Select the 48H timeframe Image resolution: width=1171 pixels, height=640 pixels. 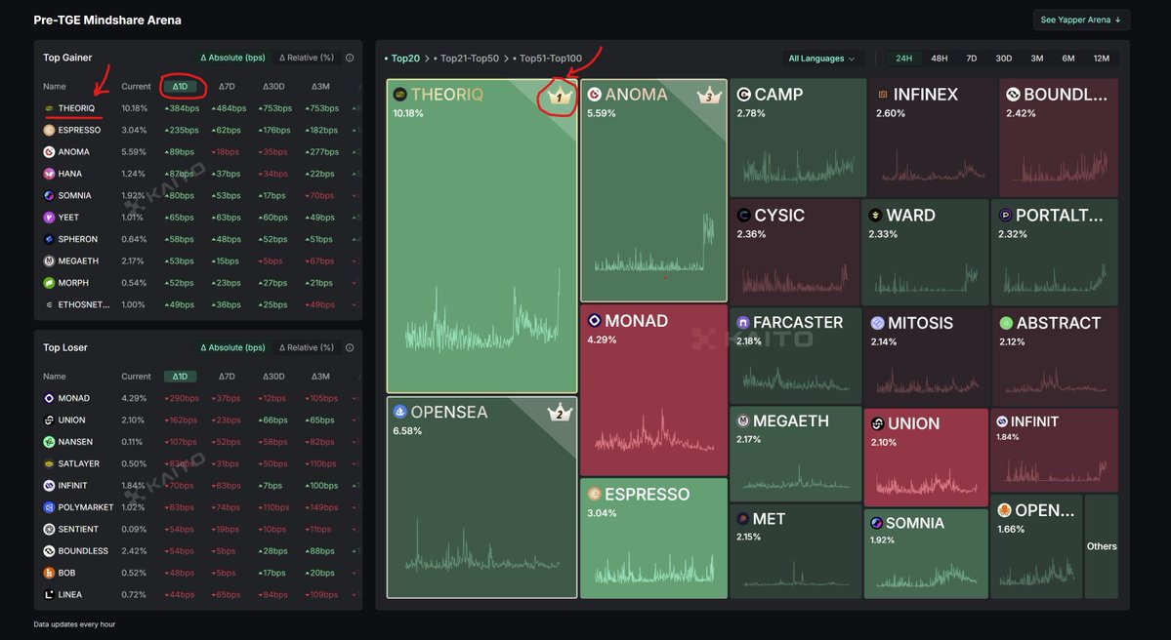(x=939, y=59)
